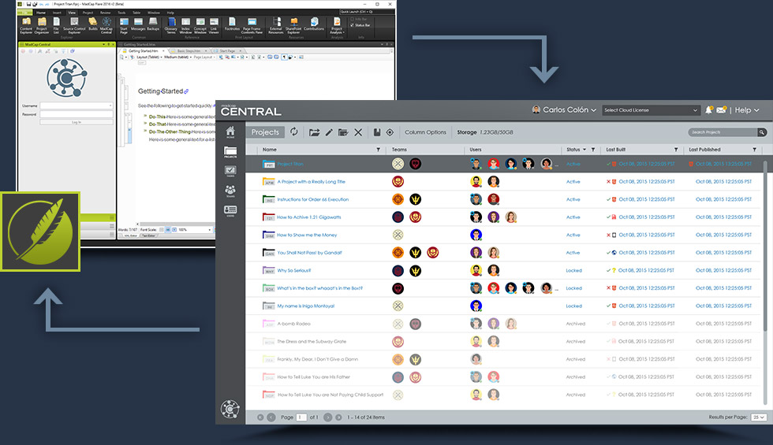Open External Resources in Flare ribbon
The image size is (773, 445).
point(276,25)
